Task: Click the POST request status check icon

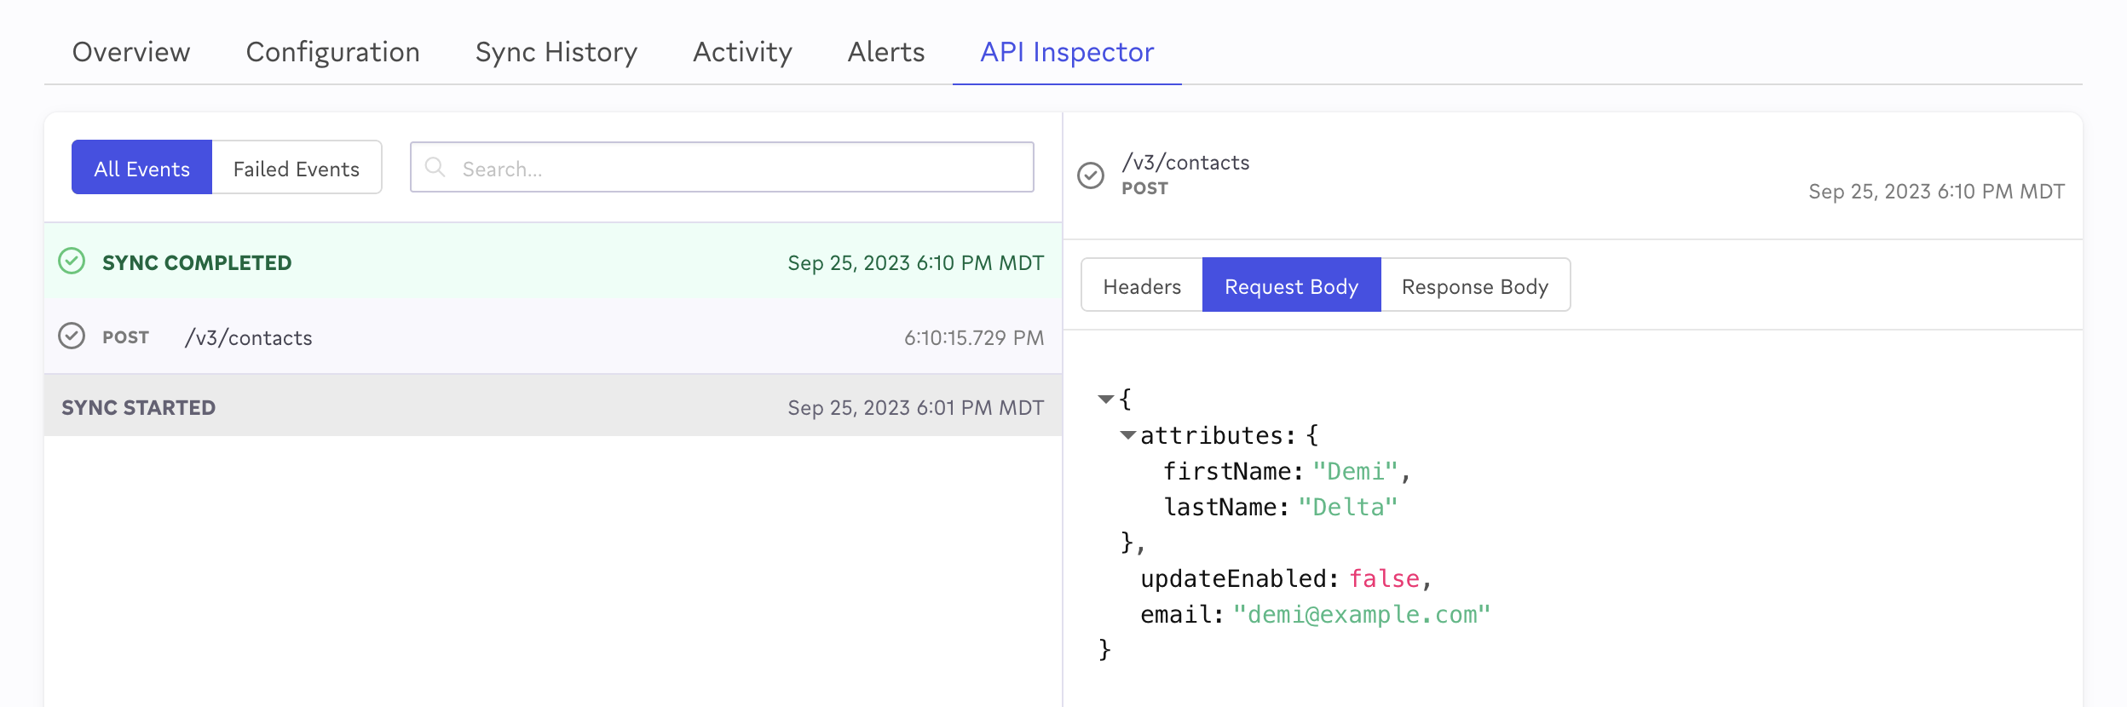Action: click(x=72, y=336)
